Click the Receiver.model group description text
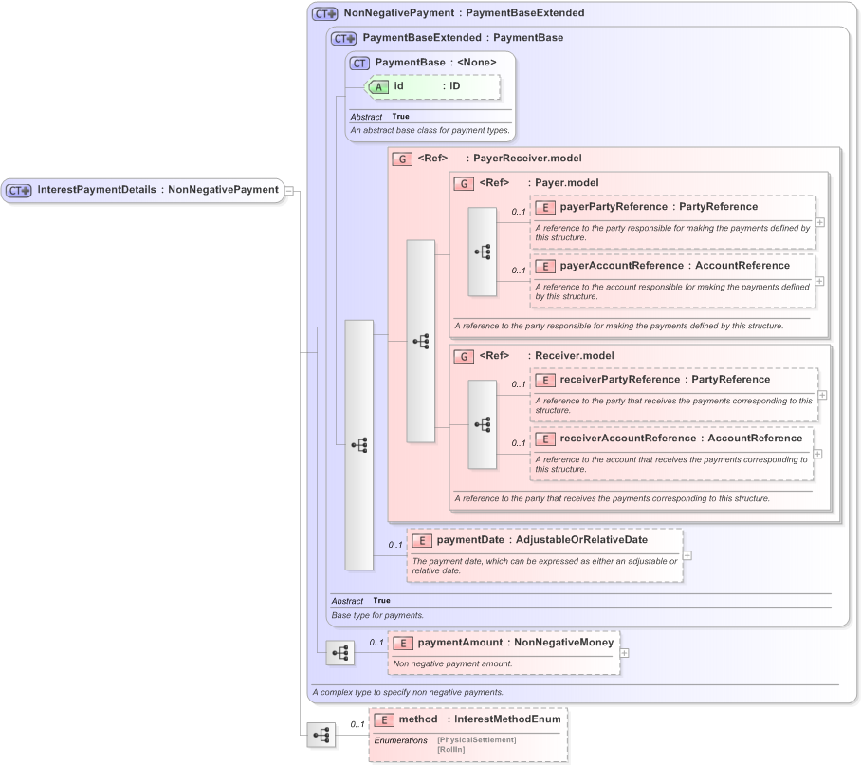 point(613,499)
